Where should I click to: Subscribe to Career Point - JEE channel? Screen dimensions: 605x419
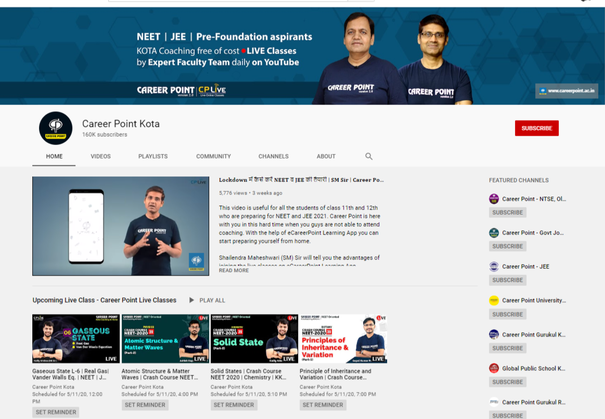point(507,280)
